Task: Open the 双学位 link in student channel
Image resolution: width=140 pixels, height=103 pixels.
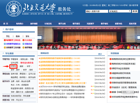Action: [x=13, y=66]
